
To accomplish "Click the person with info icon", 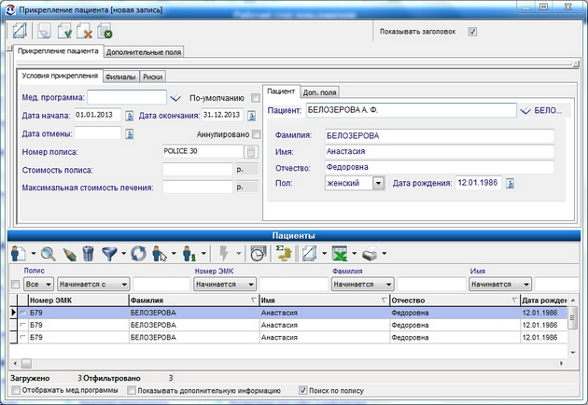I will click(189, 254).
